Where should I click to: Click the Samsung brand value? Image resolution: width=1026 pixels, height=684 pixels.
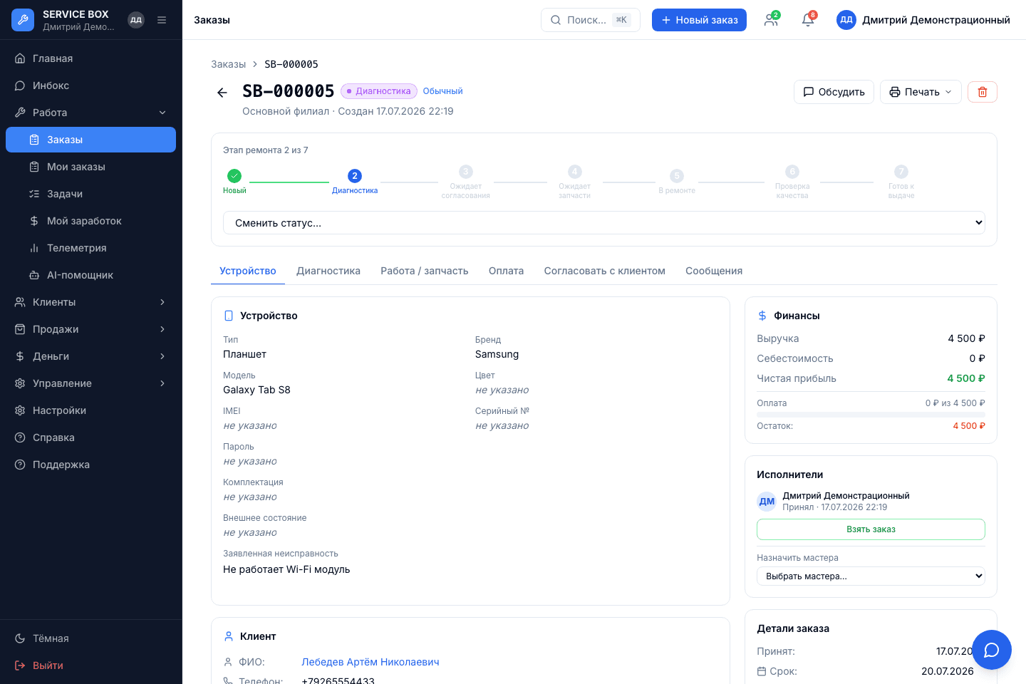click(x=497, y=354)
